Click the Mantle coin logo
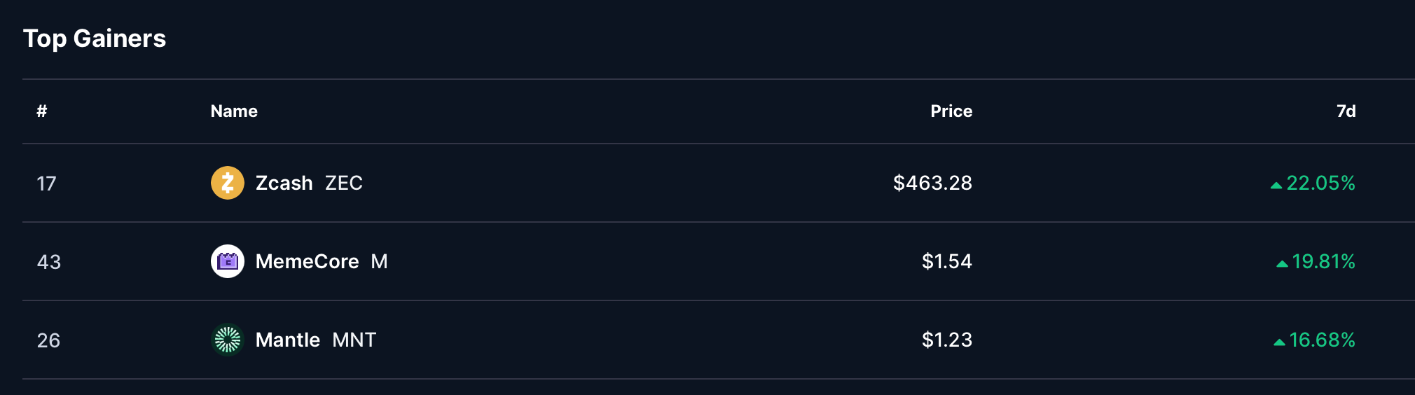This screenshot has height=395, width=1415. pos(228,340)
